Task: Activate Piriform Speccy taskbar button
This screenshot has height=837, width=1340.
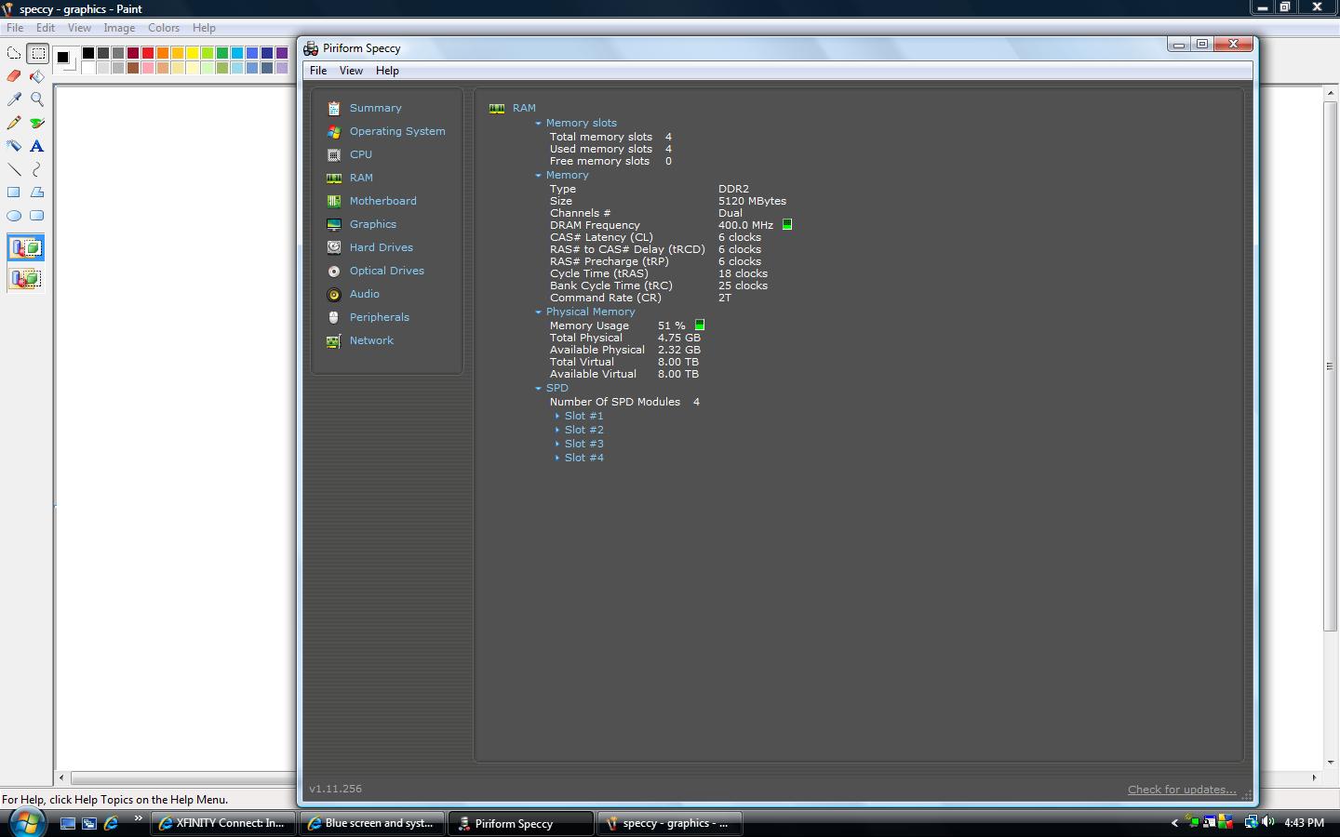Action: click(x=521, y=823)
